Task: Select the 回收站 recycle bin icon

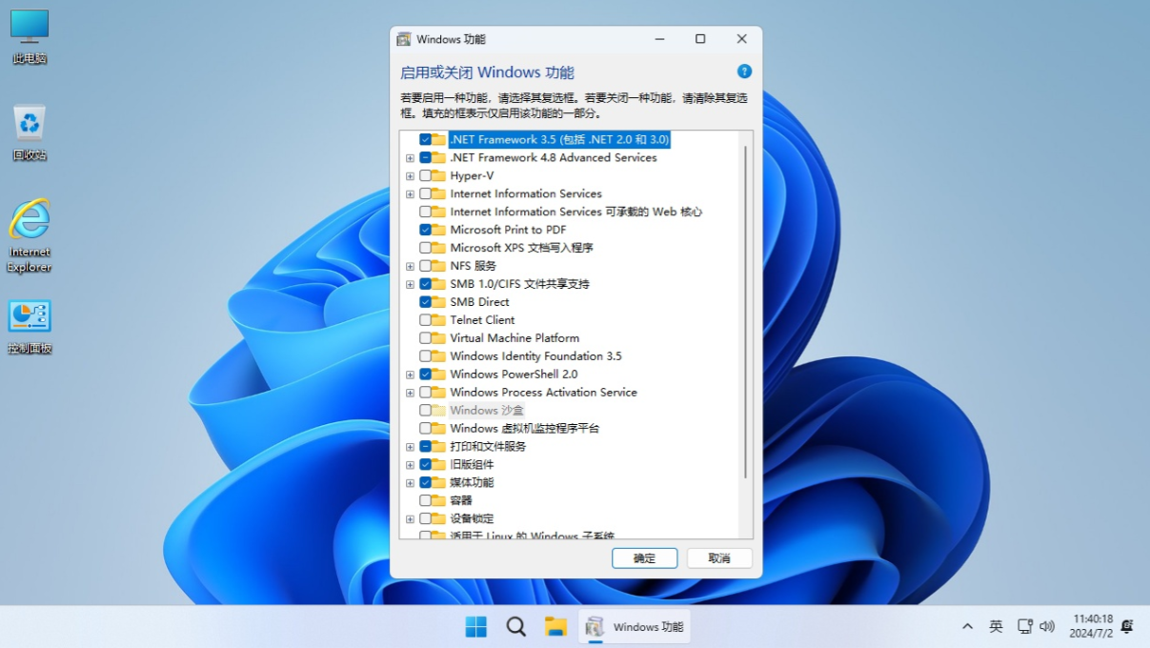Action: click(30, 132)
